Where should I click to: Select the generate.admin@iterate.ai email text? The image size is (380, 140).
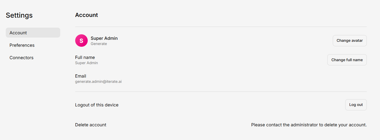pyautogui.click(x=98, y=82)
